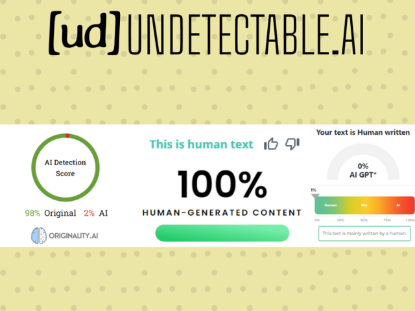Click the green progress bar
This screenshot has width=415, height=311.
(222, 233)
